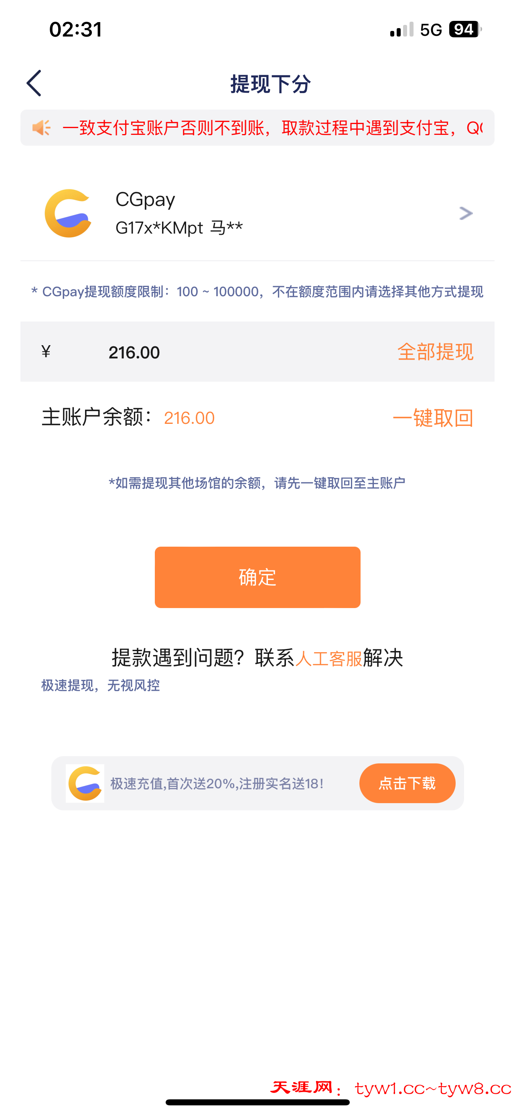This screenshot has height=1115, width=515.
Task: Tap the battery level indicator
Action: coord(465,29)
